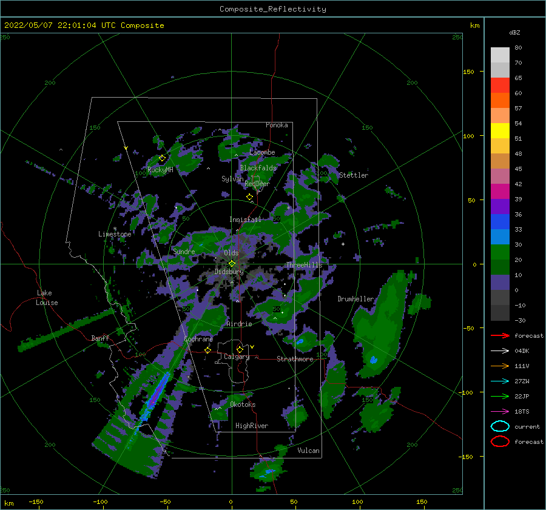Pick the mauve swatch between 45 and 42 dBZ
This screenshot has width=546, height=510.
(x=500, y=176)
